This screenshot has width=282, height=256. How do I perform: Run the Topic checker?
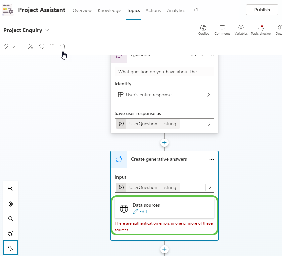coord(261,30)
